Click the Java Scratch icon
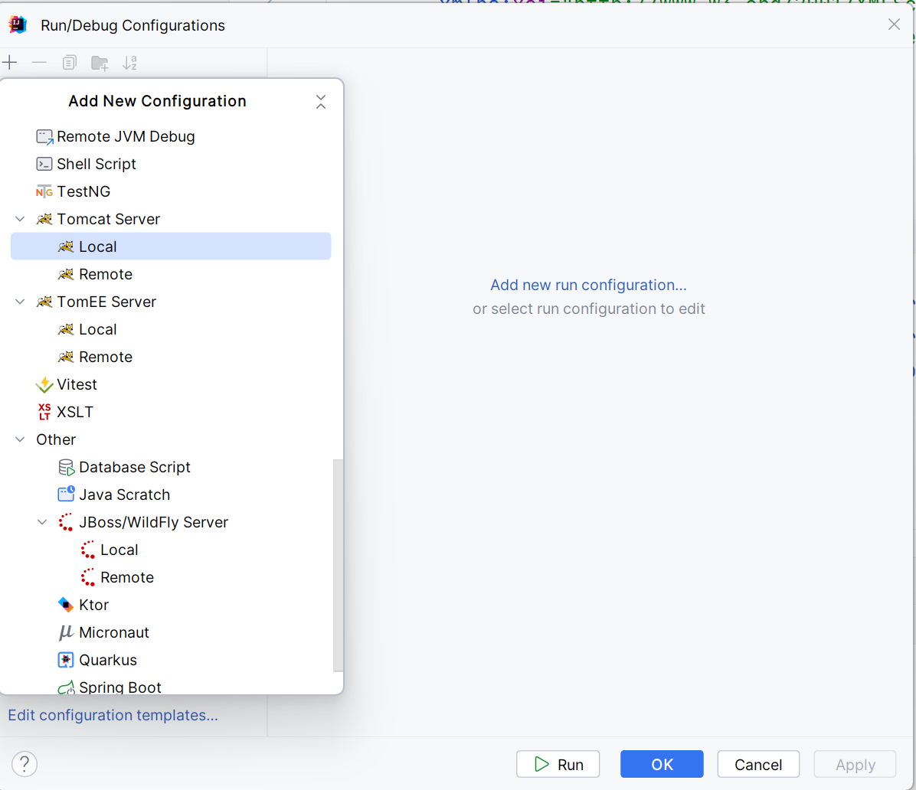 pyautogui.click(x=66, y=495)
